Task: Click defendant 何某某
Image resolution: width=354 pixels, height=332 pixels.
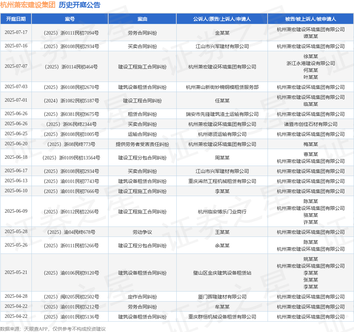Action: pos(311,70)
